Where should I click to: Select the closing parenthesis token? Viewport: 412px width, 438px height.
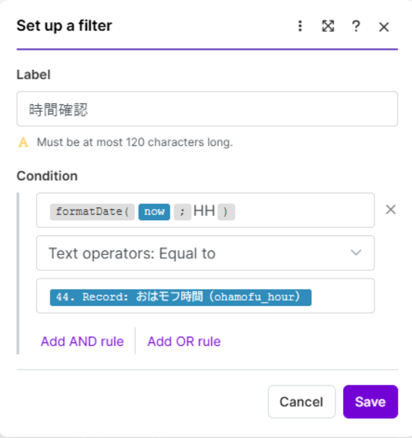(x=226, y=212)
